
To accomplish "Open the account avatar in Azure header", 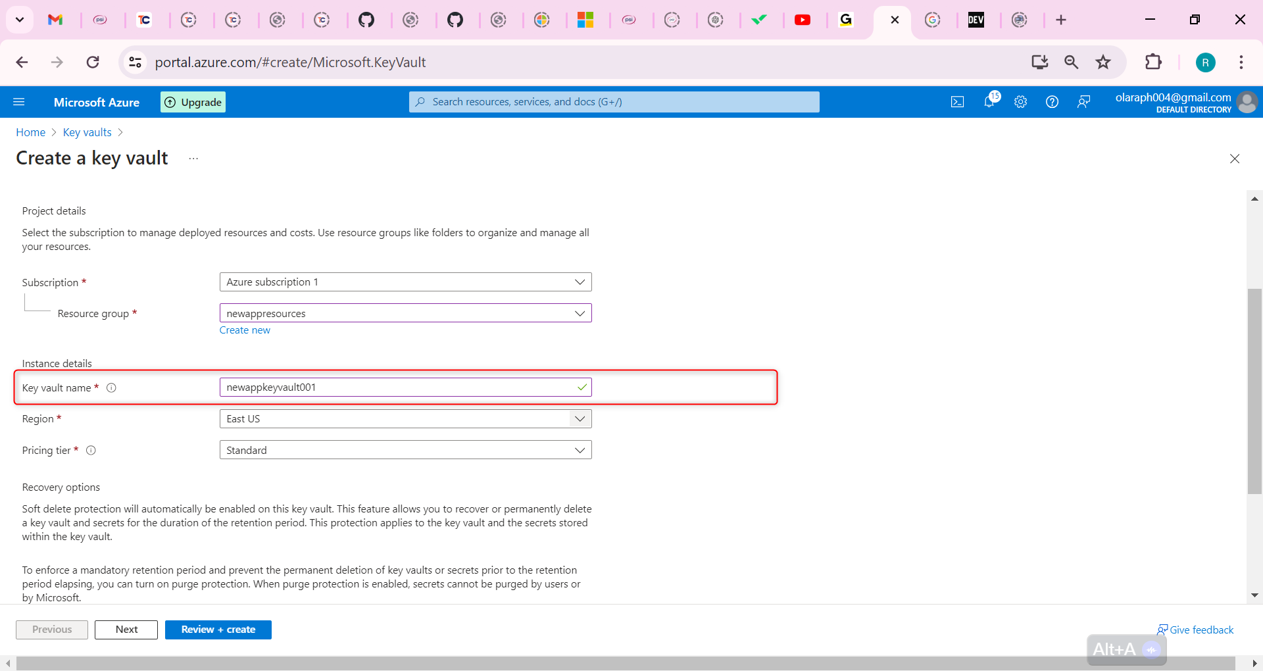I will point(1247,102).
